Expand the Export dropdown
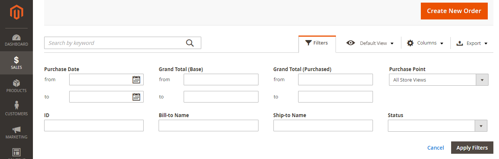The image size is (499, 159). pos(472,43)
